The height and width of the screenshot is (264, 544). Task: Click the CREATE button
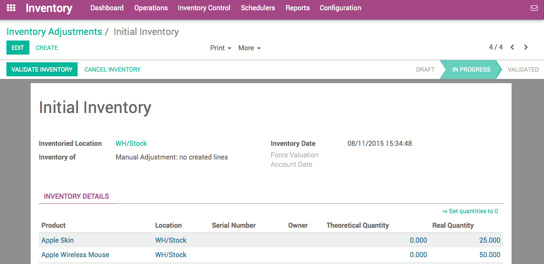point(46,47)
